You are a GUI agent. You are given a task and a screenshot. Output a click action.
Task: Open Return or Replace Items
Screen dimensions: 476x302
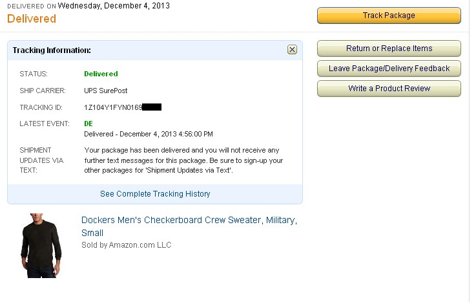tap(389, 49)
